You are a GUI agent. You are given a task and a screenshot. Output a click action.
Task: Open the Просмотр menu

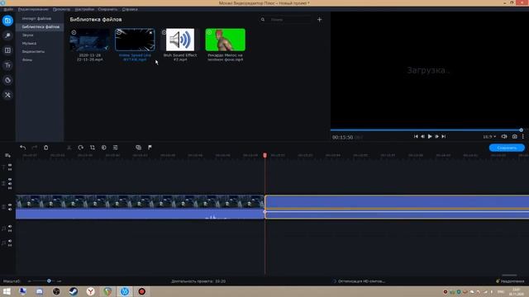(61, 9)
